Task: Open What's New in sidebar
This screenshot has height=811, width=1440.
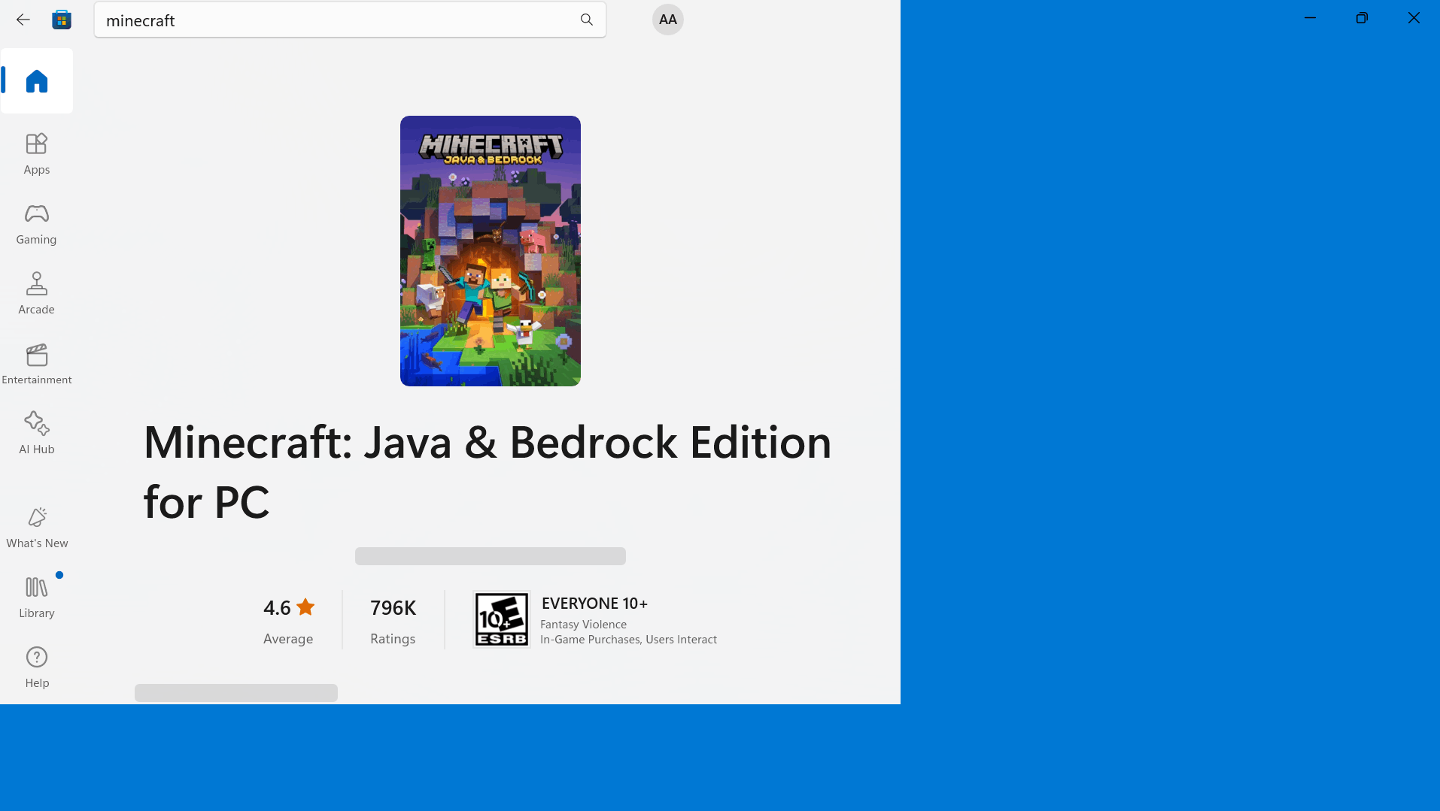Action: pos(37,528)
